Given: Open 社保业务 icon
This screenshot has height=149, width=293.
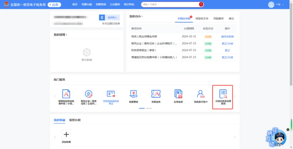Looking at the screenshot, I should [x=178, y=94].
